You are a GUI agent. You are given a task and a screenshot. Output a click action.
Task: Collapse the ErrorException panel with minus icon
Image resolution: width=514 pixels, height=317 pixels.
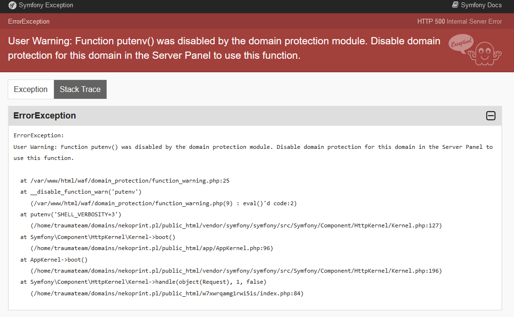490,116
